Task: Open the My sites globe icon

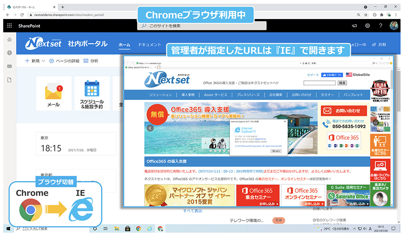Action: [x=10, y=53]
